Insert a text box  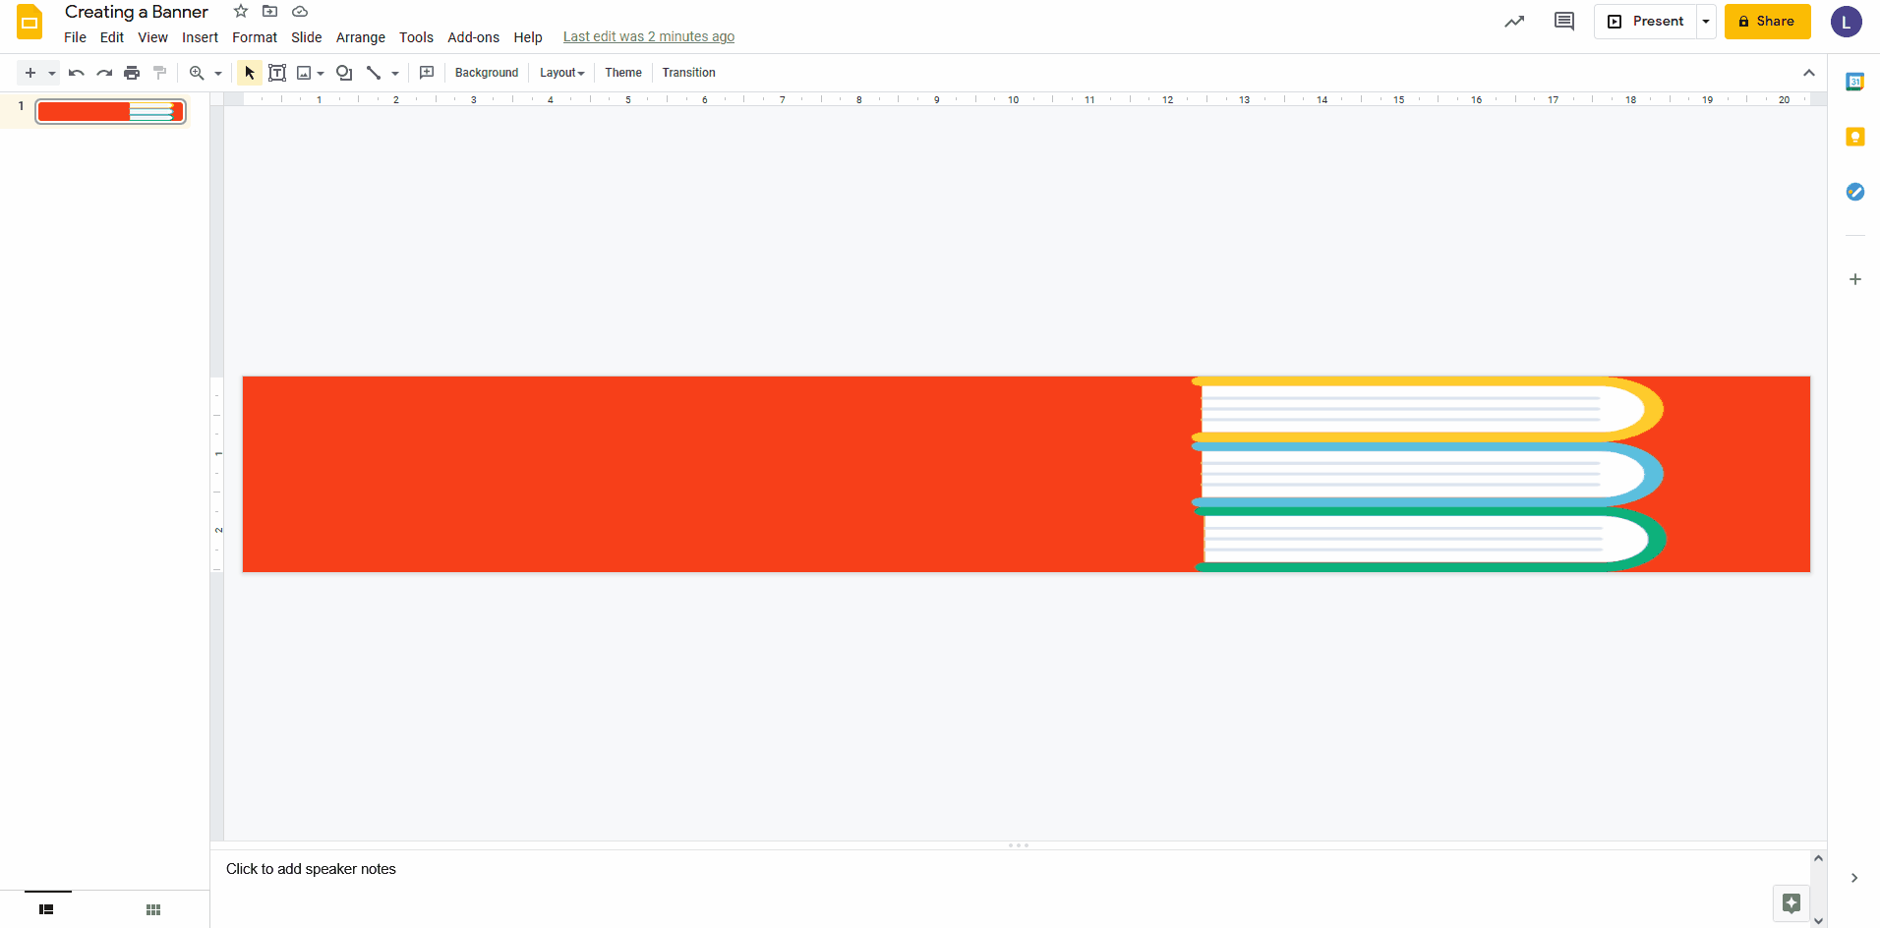[276, 72]
